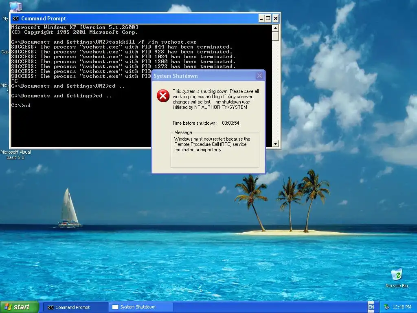Switch to Command Prompt taskbar button
The height and width of the screenshot is (313, 417).
pos(75,307)
